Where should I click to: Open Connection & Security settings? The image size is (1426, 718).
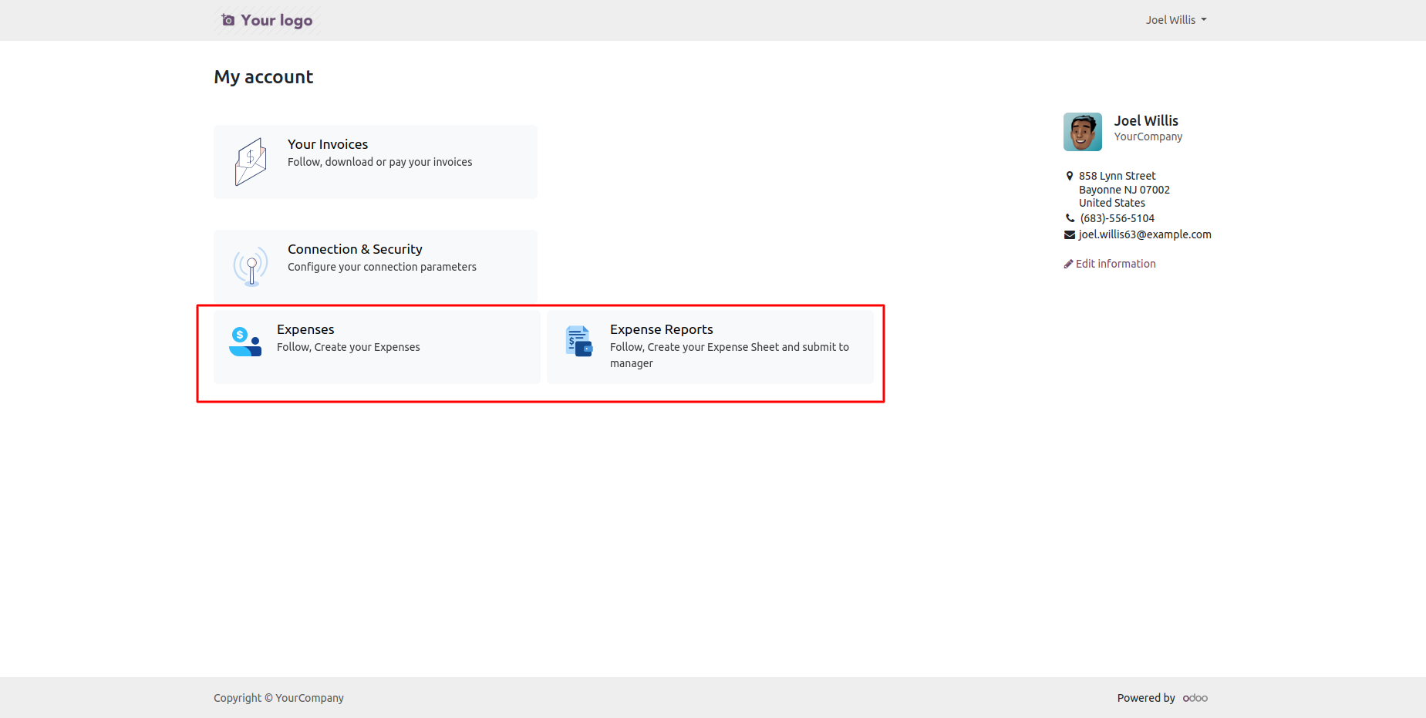pyautogui.click(x=355, y=249)
